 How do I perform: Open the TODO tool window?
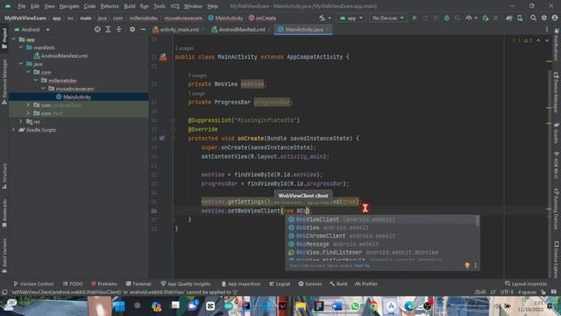(73, 284)
